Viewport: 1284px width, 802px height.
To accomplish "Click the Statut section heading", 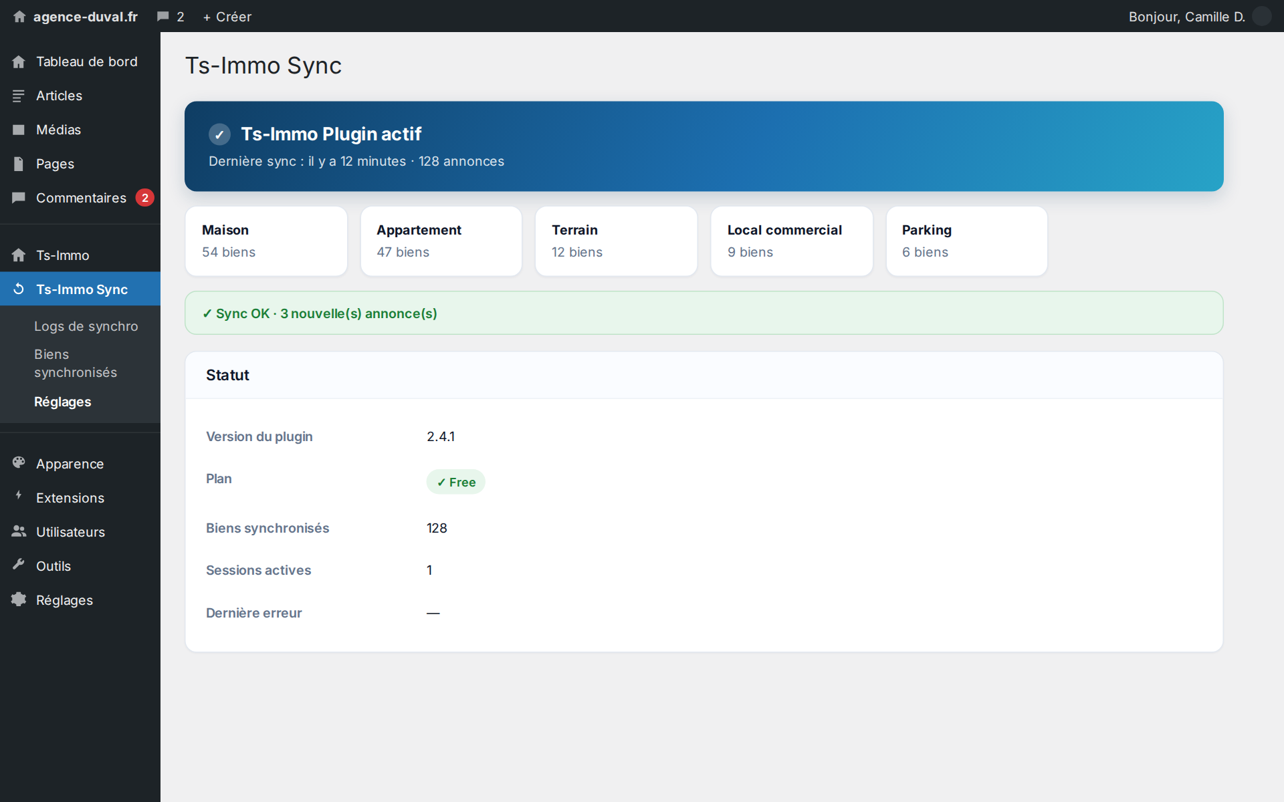I will (227, 375).
